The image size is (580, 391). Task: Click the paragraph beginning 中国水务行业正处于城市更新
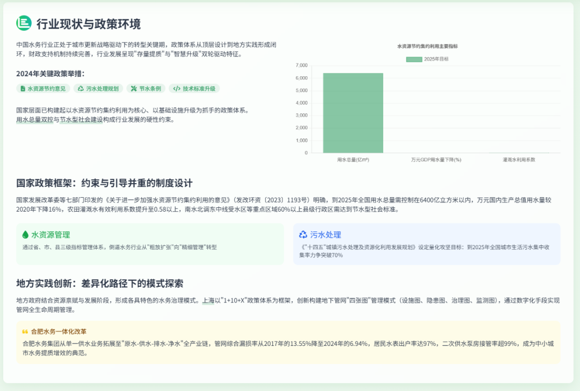[146, 49]
